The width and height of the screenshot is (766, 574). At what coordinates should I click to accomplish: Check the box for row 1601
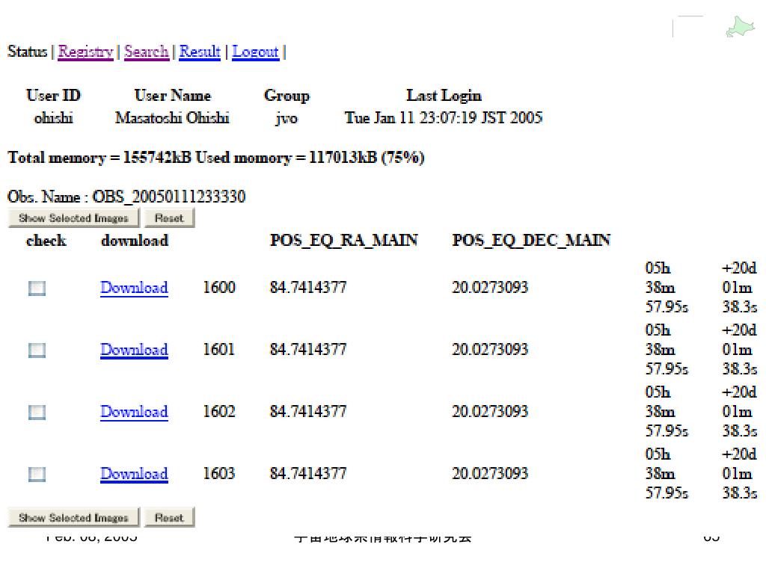tap(37, 350)
